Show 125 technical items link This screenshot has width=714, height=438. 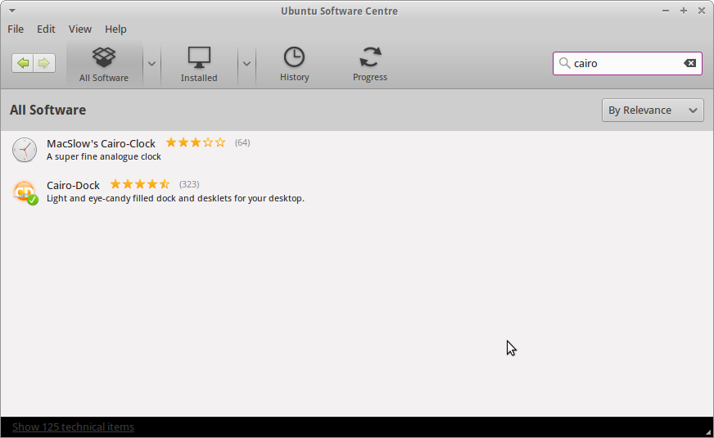[x=74, y=427]
